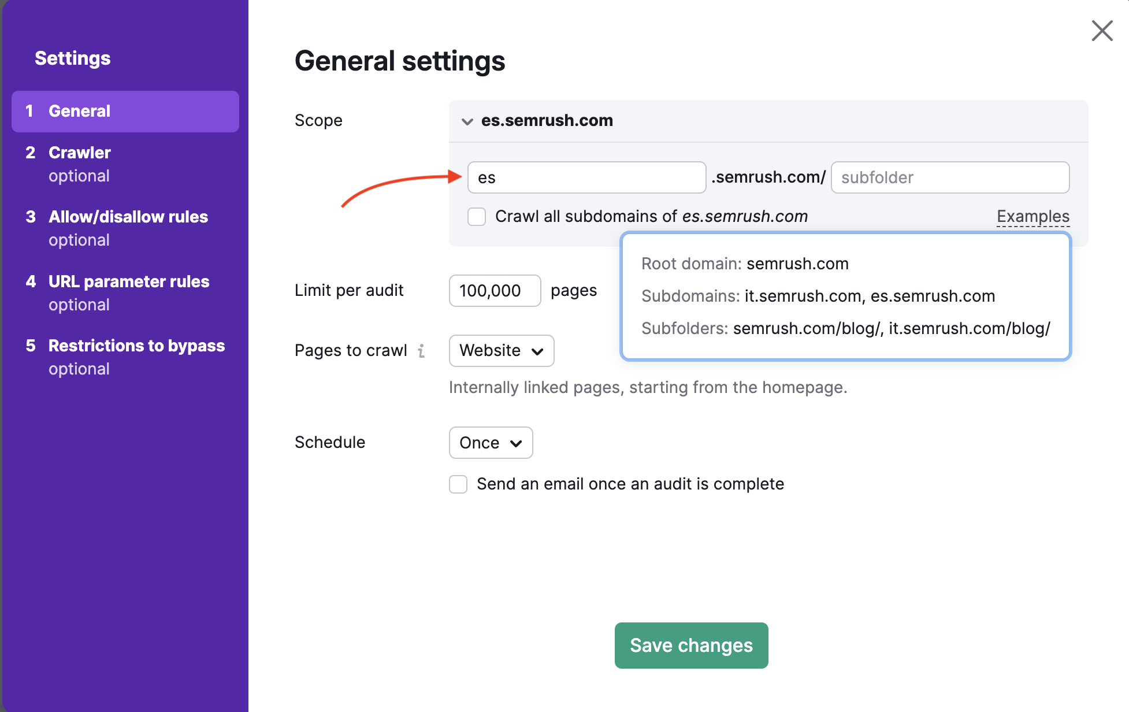Switch to the General settings section
The width and height of the screenshot is (1129, 712).
[x=79, y=111]
